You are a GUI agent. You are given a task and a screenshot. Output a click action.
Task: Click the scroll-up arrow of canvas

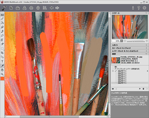[x=109, y=13]
